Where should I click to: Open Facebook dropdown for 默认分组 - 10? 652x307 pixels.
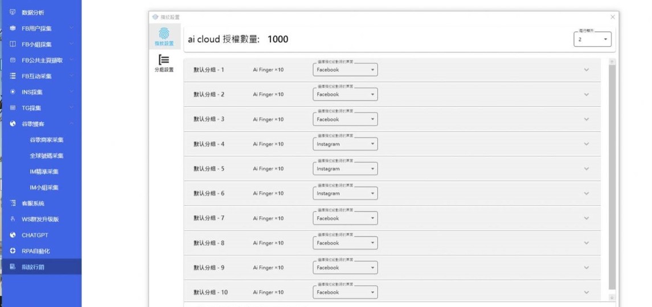click(345, 292)
